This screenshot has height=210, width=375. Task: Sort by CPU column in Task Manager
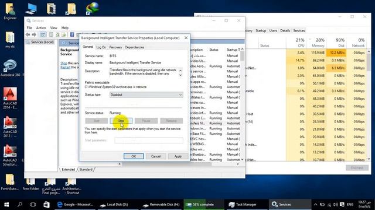pyautogui.click(x=296, y=43)
